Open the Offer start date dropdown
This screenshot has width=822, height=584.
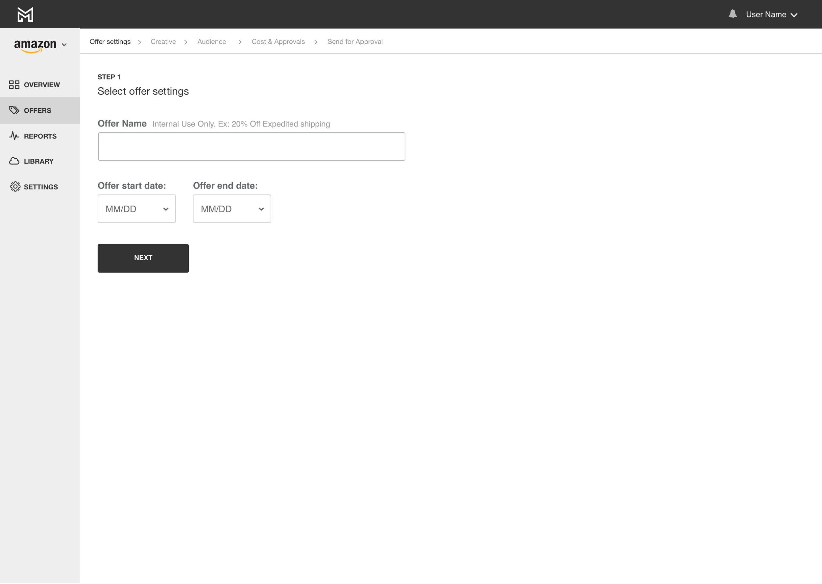coord(137,209)
